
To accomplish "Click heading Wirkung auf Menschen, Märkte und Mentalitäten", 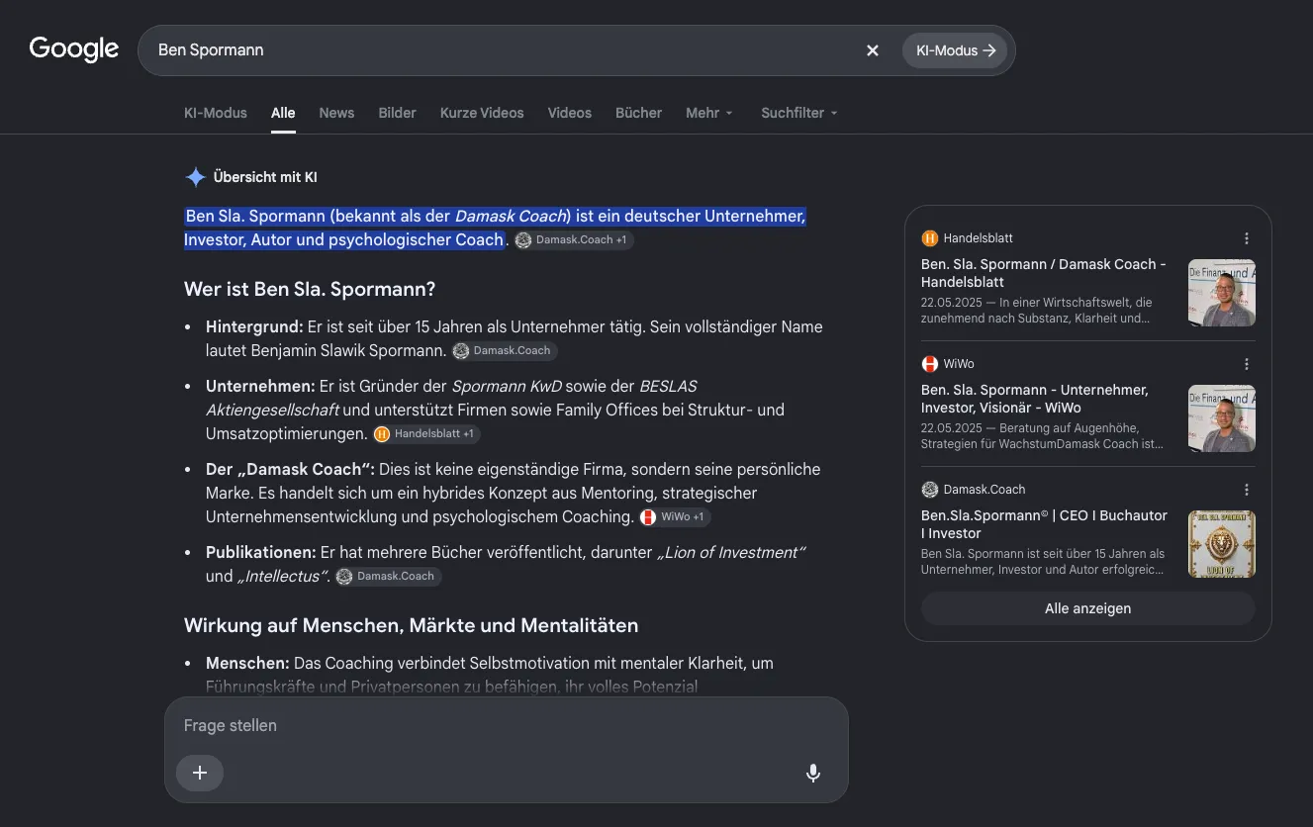I will pos(411,625).
